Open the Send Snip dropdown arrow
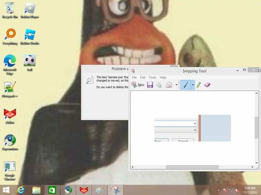 click(x=176, y=85)
